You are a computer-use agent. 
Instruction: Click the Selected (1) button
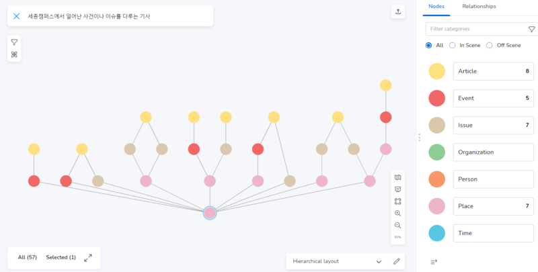coord(61,257)
